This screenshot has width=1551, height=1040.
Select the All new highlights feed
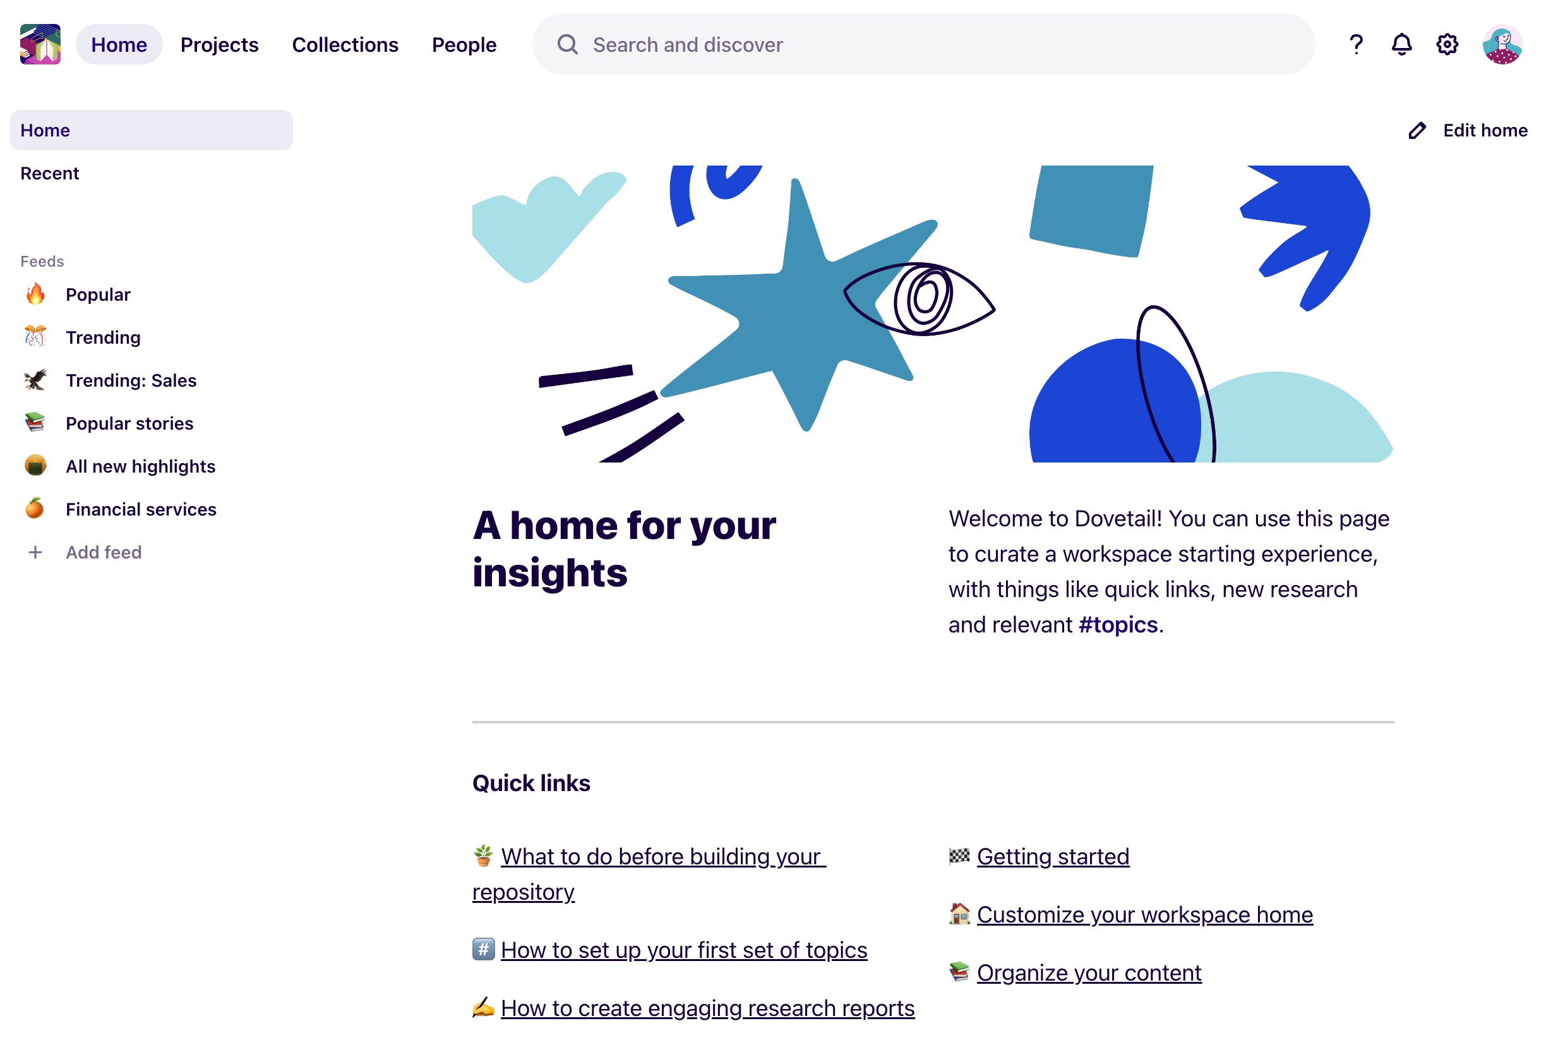(141, 466)
